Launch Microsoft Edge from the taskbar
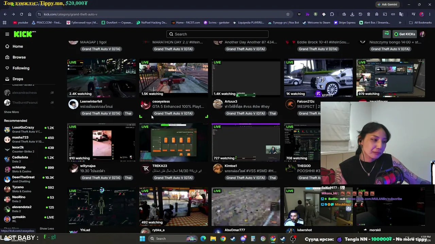435x244 pixels. [203, 239]
